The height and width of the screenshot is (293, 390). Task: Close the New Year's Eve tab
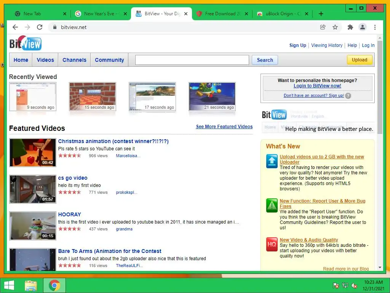point(125,14)
